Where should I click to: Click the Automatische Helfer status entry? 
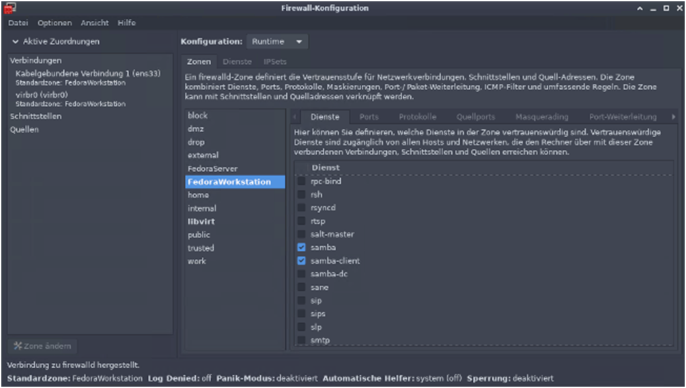tap(393, 379)
